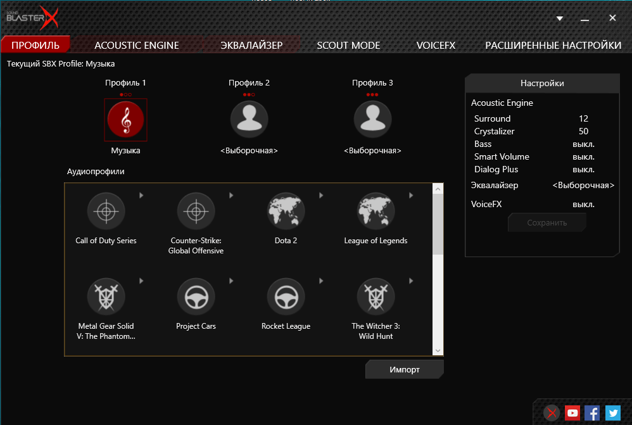Click the Текущий SBX Profile: Музыка text
This screenshot has width=632, height=425.
click(x=61, y=64)
